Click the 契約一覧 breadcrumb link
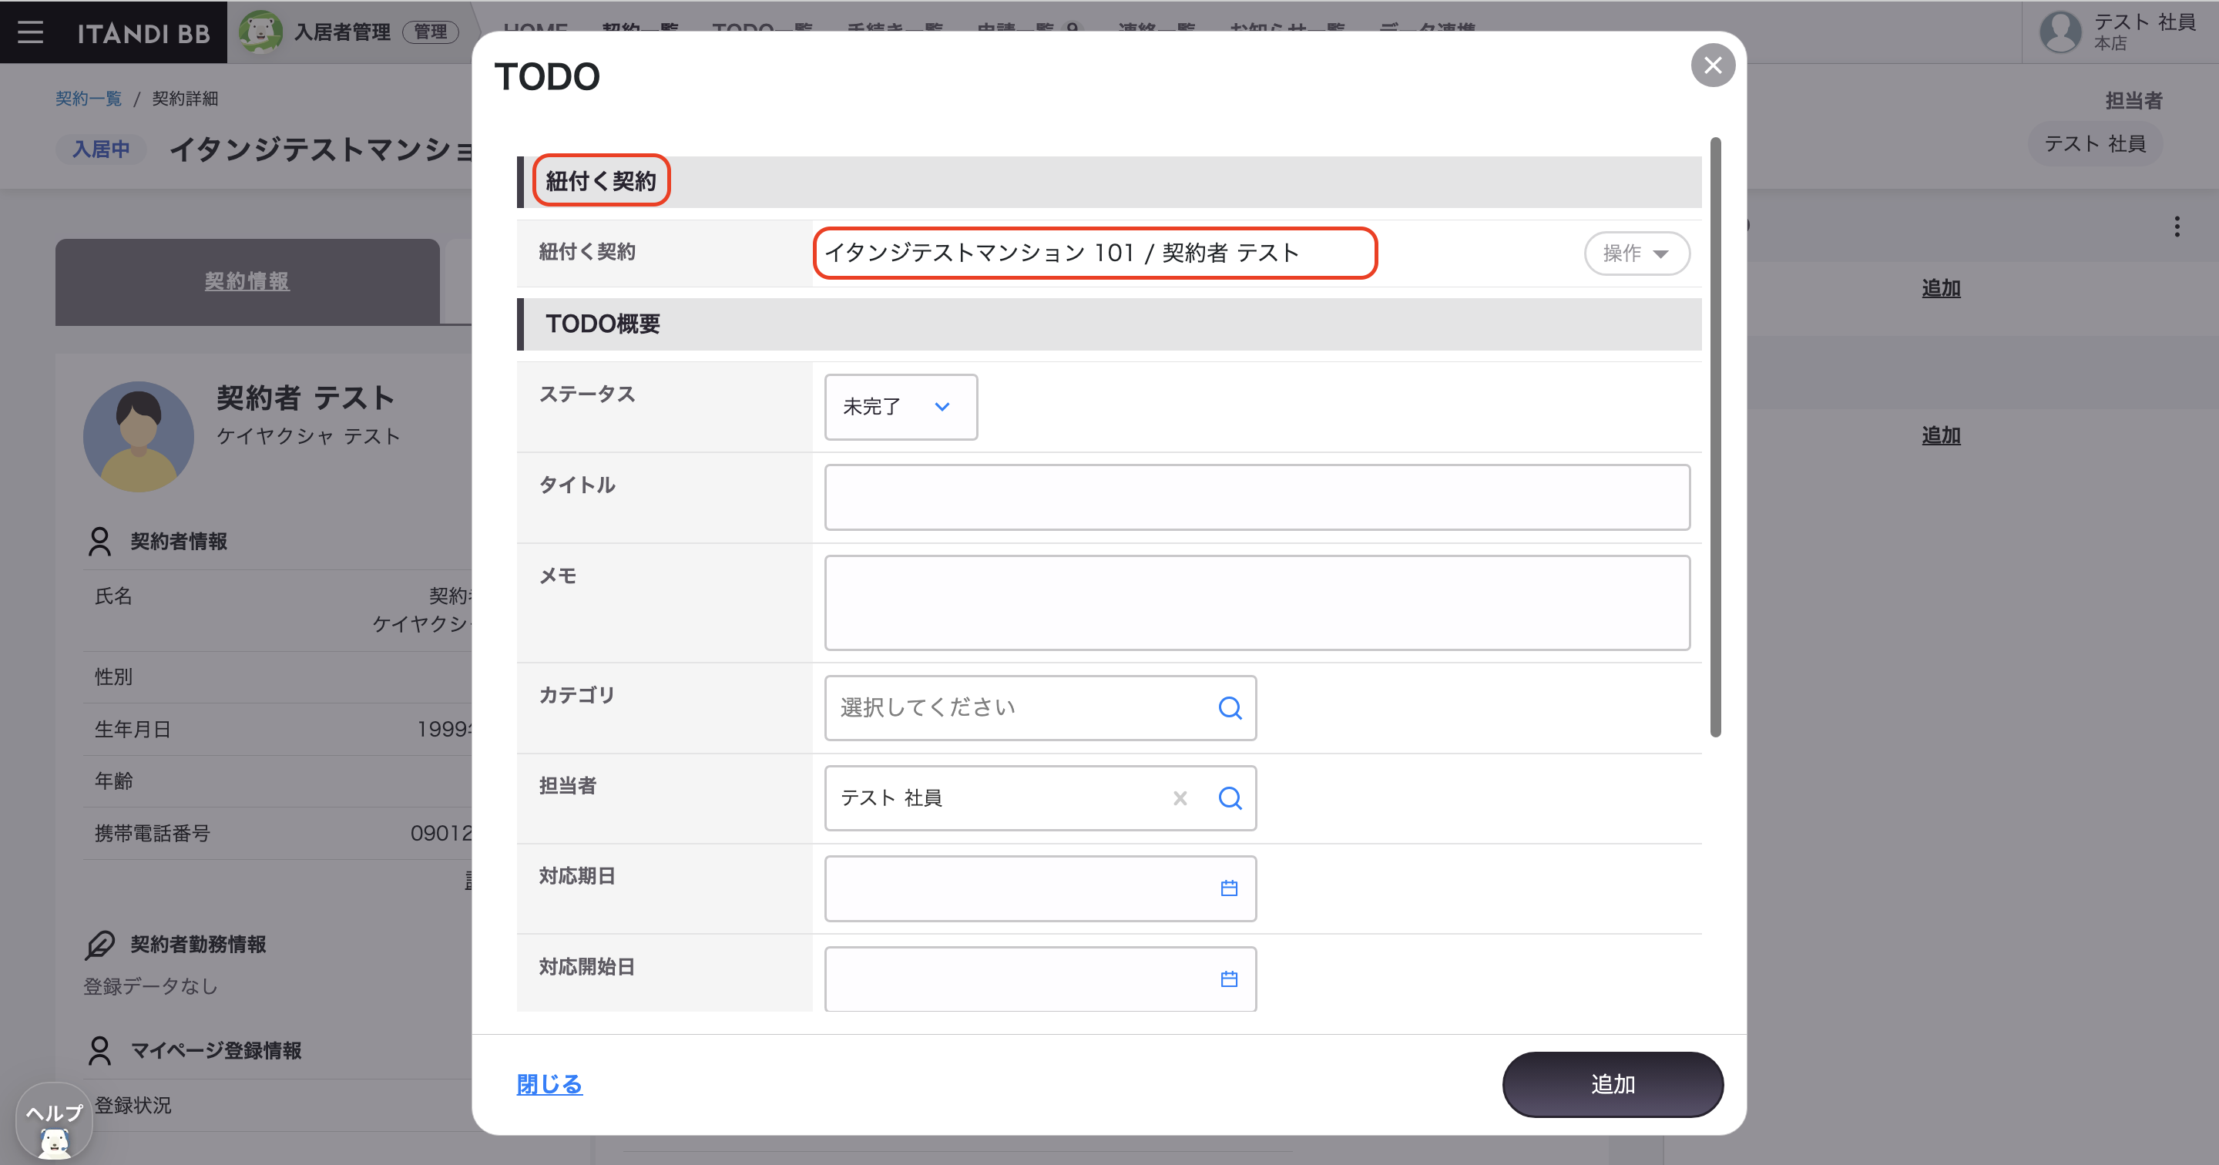 [x=89, y=98]
